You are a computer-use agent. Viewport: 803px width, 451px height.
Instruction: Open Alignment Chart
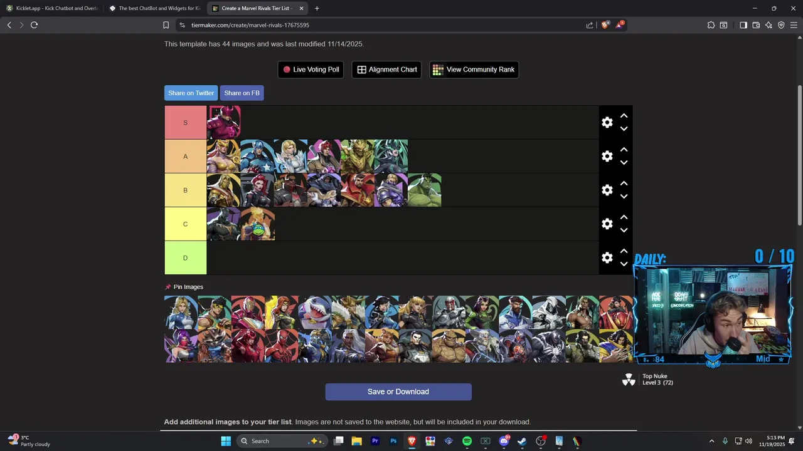click(x=386, y=70)
